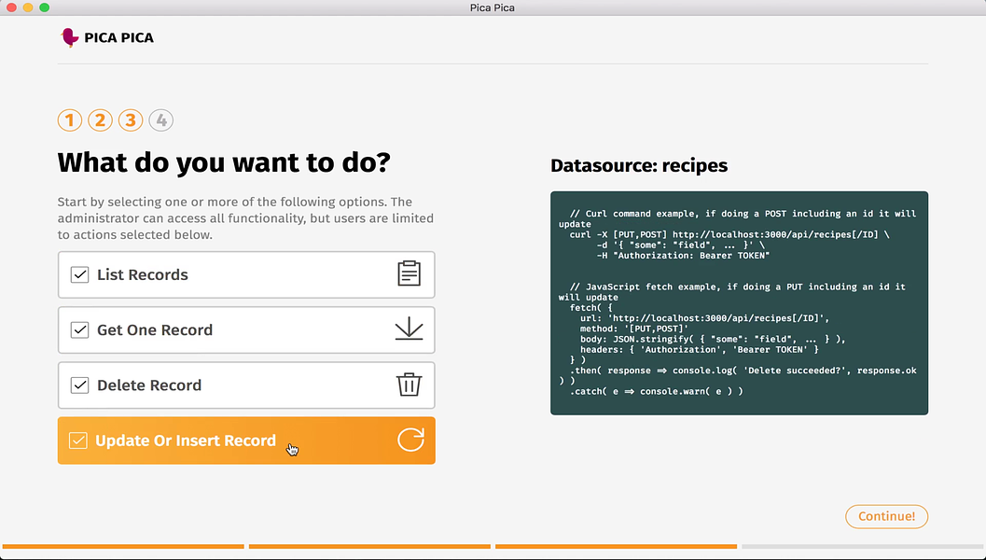Click the yellow macOS minimize window button
The image size is (986, 560).
[x=28, y=7]
